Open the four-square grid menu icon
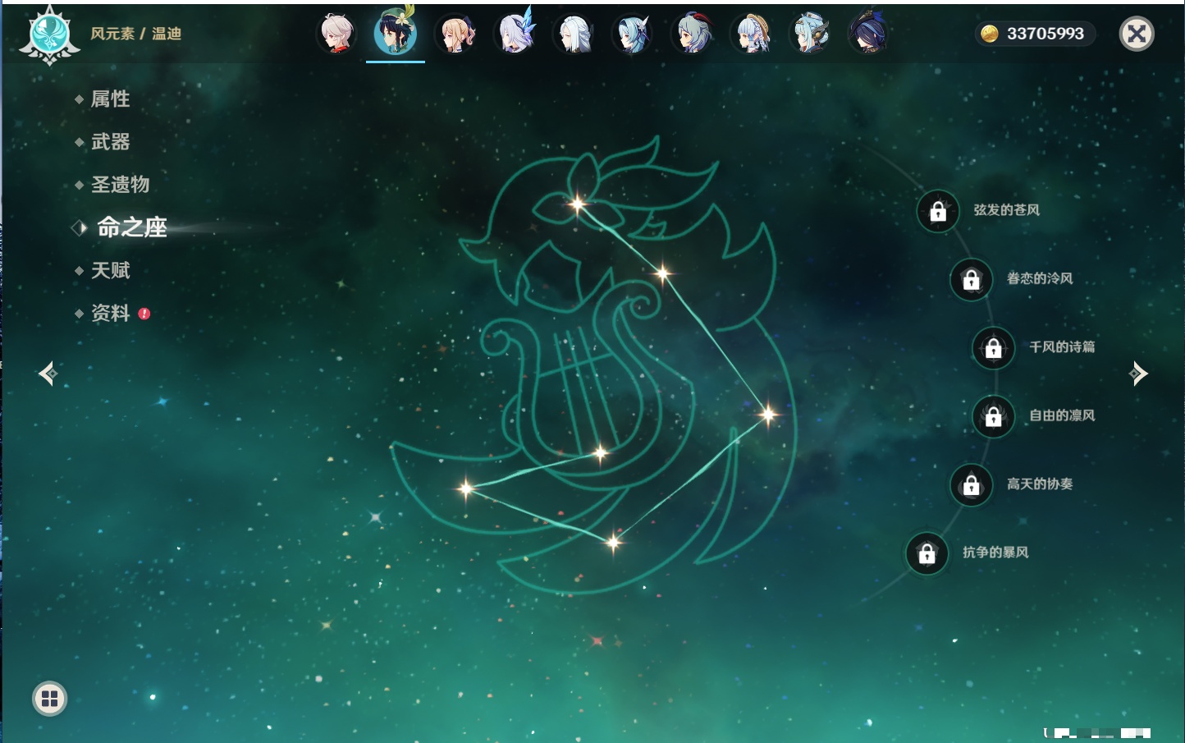The height and width of the screenshot is (743, 1185). pyautogui.click(x=49, y=699)
